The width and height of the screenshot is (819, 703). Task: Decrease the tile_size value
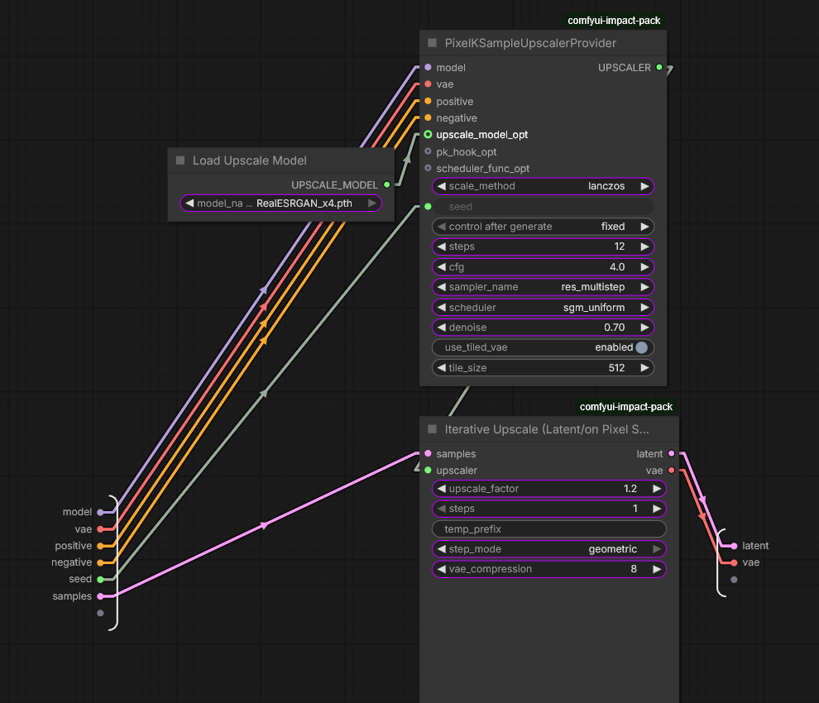tap(442, 368)
